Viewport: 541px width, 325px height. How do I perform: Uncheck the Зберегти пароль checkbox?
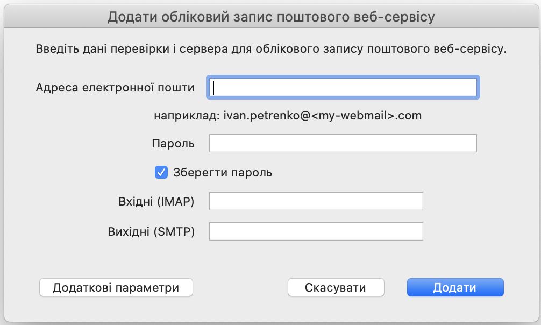click(x=162, y=172)
